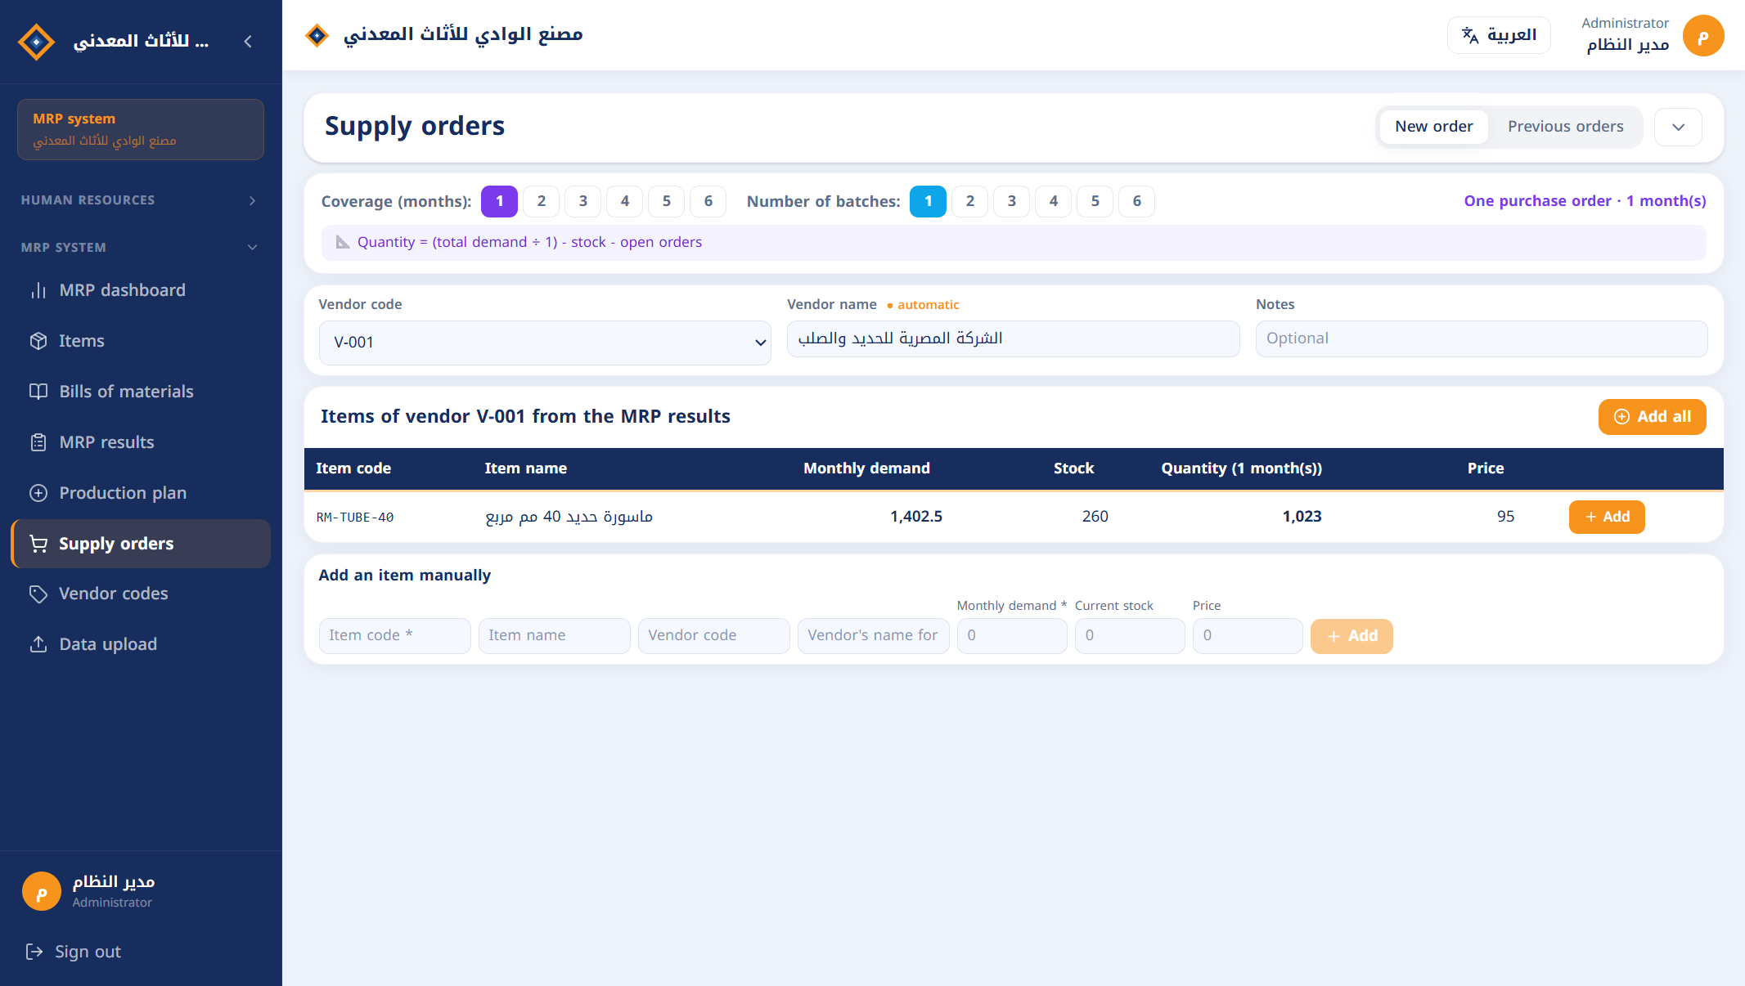Select the MRP system factory card
Screen dimensions: 1745x986
[141, 129]
